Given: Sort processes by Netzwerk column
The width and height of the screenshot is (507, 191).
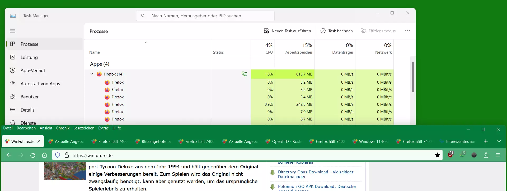Looking at the screenshot, I should click(x=374, y=48).
